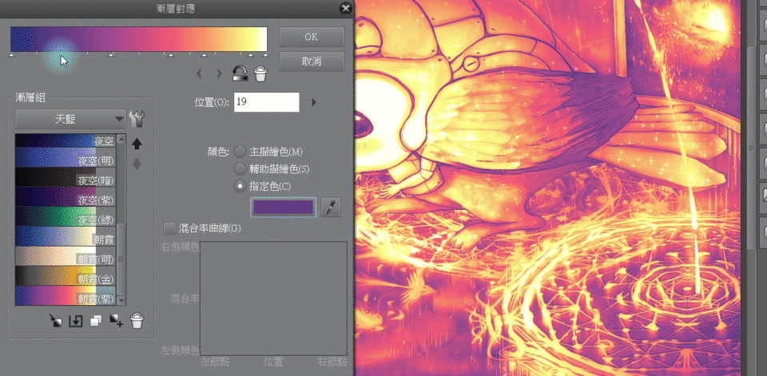This screenshot has width=767, height=376.
Task: Close the 漸層對應 dialog with X
Action: (x=346, y=8)
